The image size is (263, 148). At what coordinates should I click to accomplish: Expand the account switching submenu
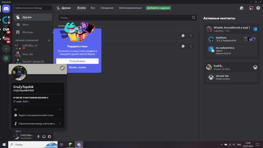(38, 124)
